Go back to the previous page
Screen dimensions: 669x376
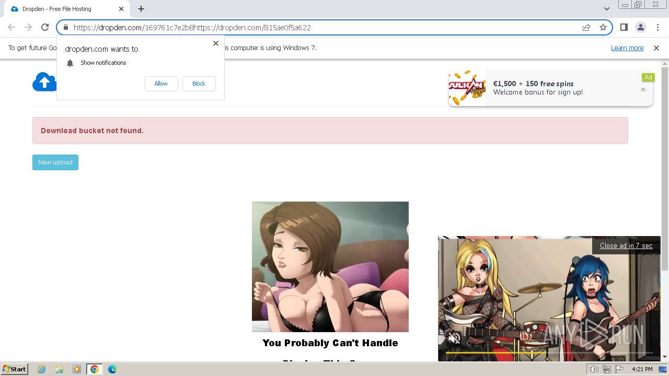point(11,27)
